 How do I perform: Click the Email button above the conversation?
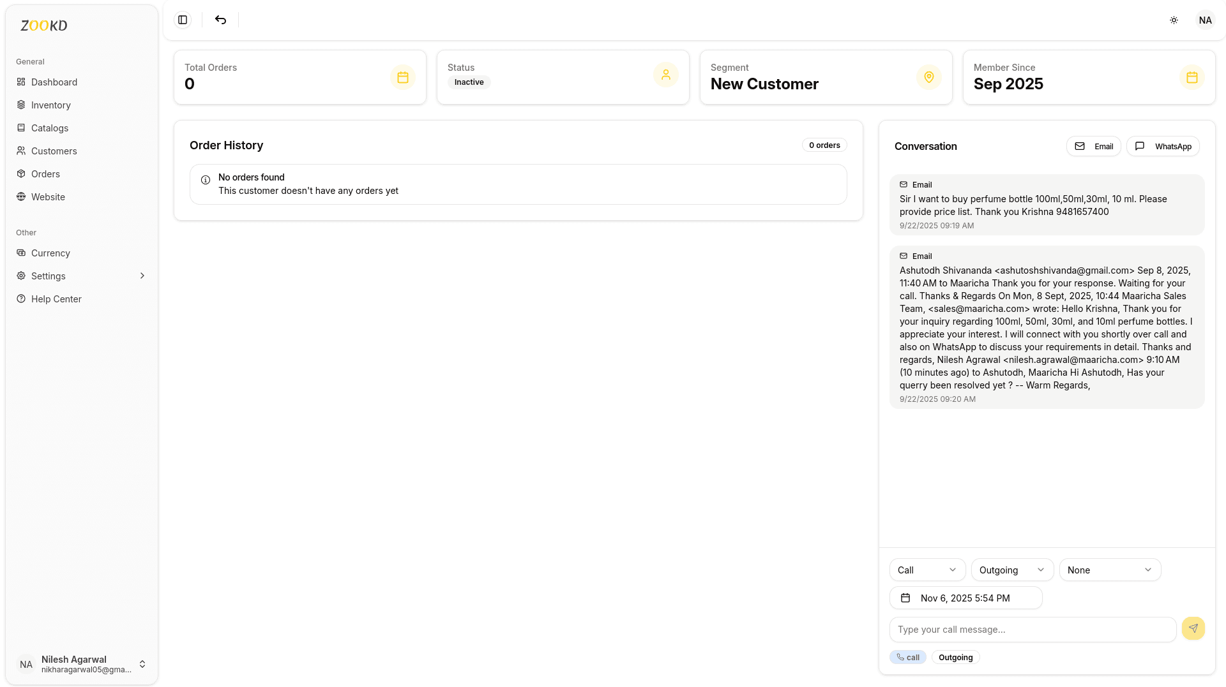point(1093,146)
